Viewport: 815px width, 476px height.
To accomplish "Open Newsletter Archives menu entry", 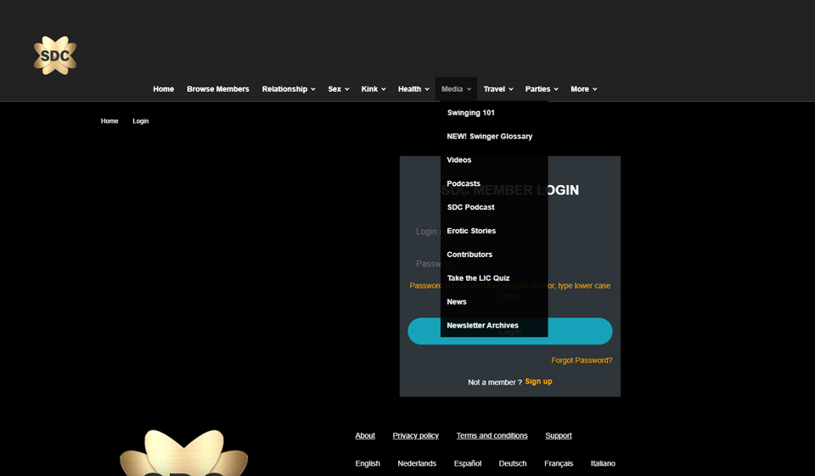I will pyautogui.click(x=482, y=326).
